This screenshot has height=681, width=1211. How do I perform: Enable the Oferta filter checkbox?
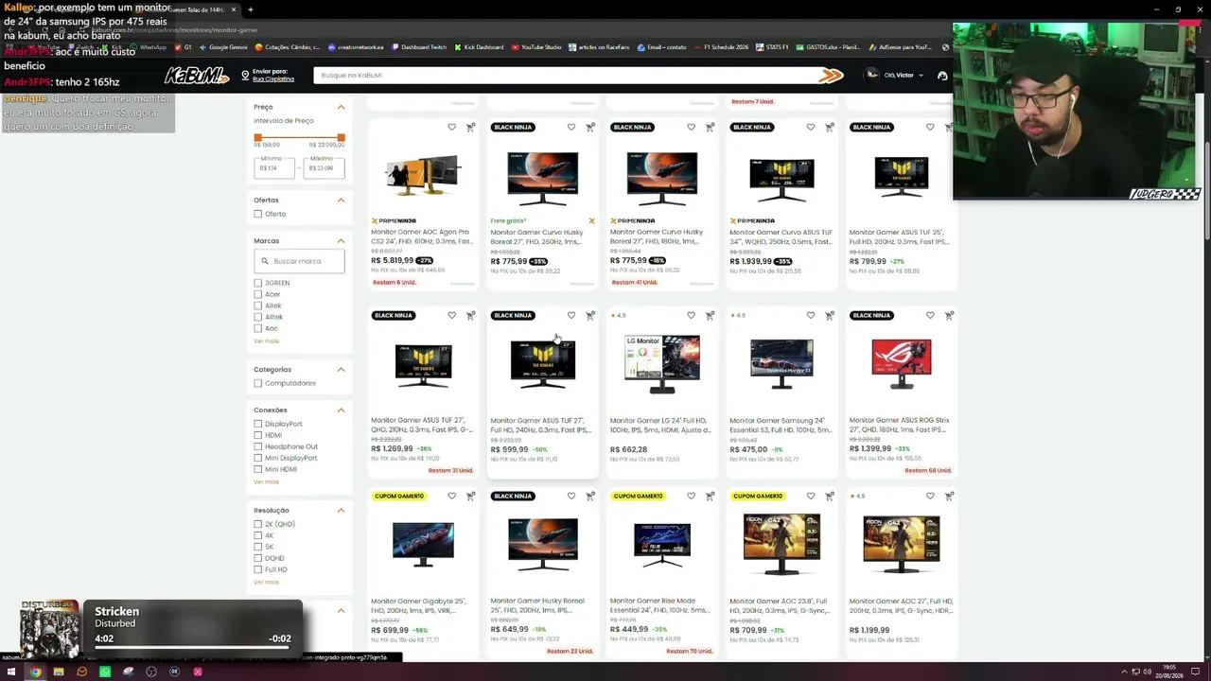click(x=258, y=214)
